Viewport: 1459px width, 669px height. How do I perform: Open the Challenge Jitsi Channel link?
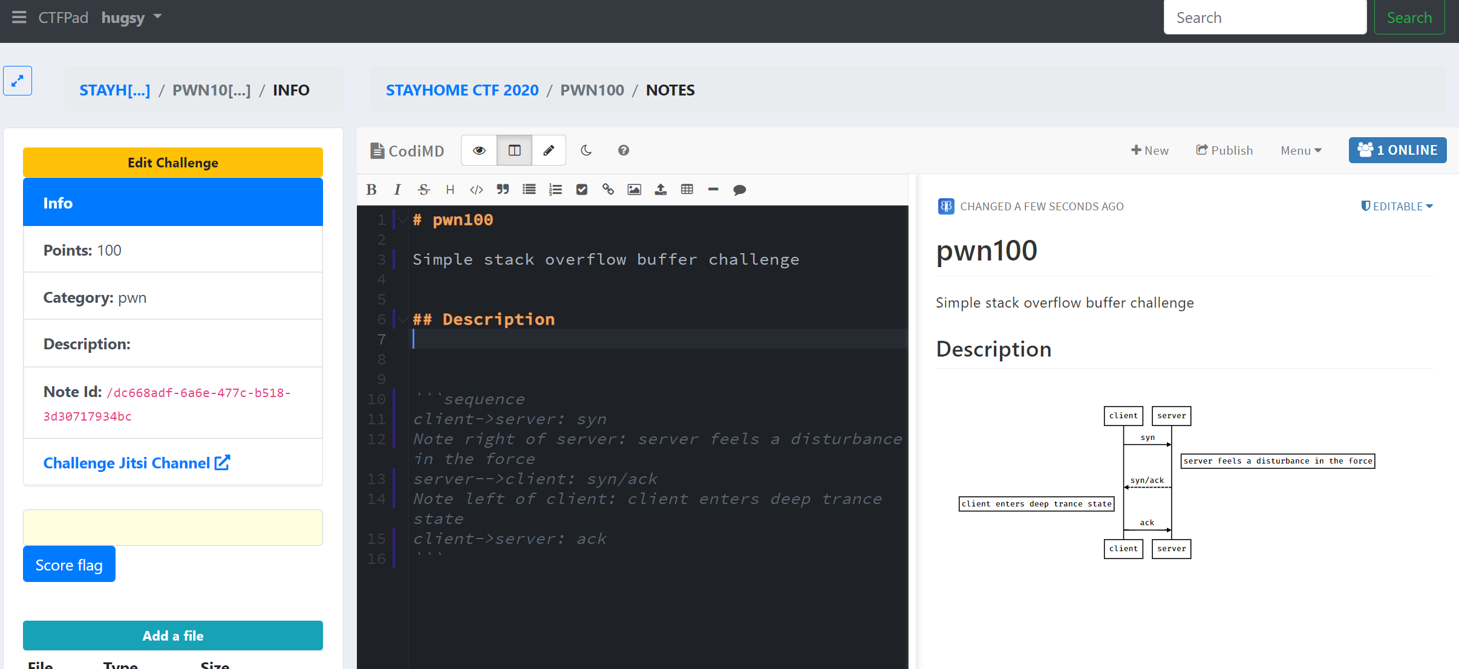coord(136,463)
